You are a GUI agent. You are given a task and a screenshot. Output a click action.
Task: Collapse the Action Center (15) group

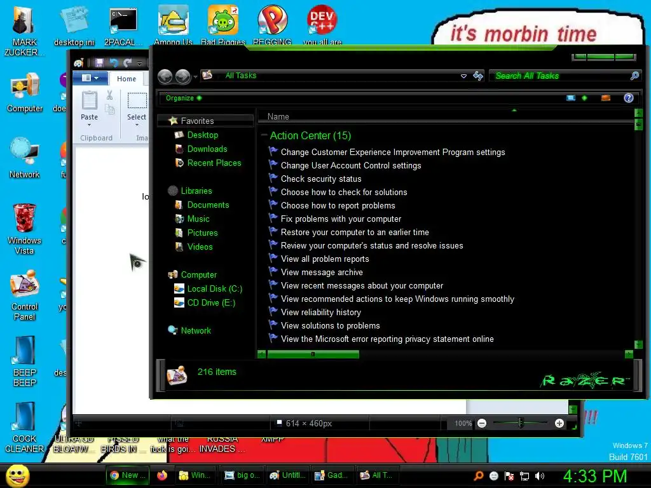(264, 135)
